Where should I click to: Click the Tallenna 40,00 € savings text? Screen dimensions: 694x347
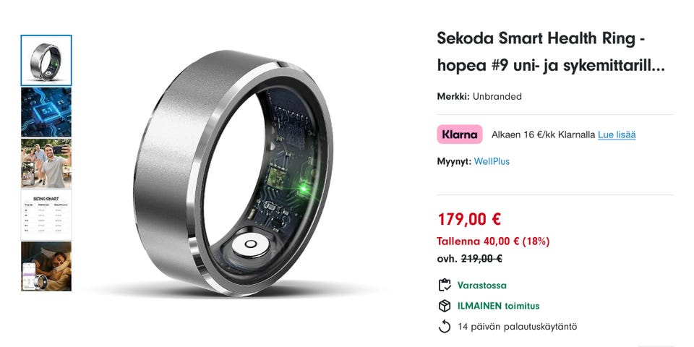(x=493, y=241)
